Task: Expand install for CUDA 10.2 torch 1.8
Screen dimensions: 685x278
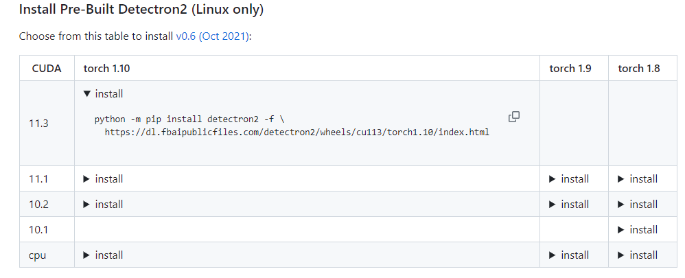Action: (x=638, y=204)
